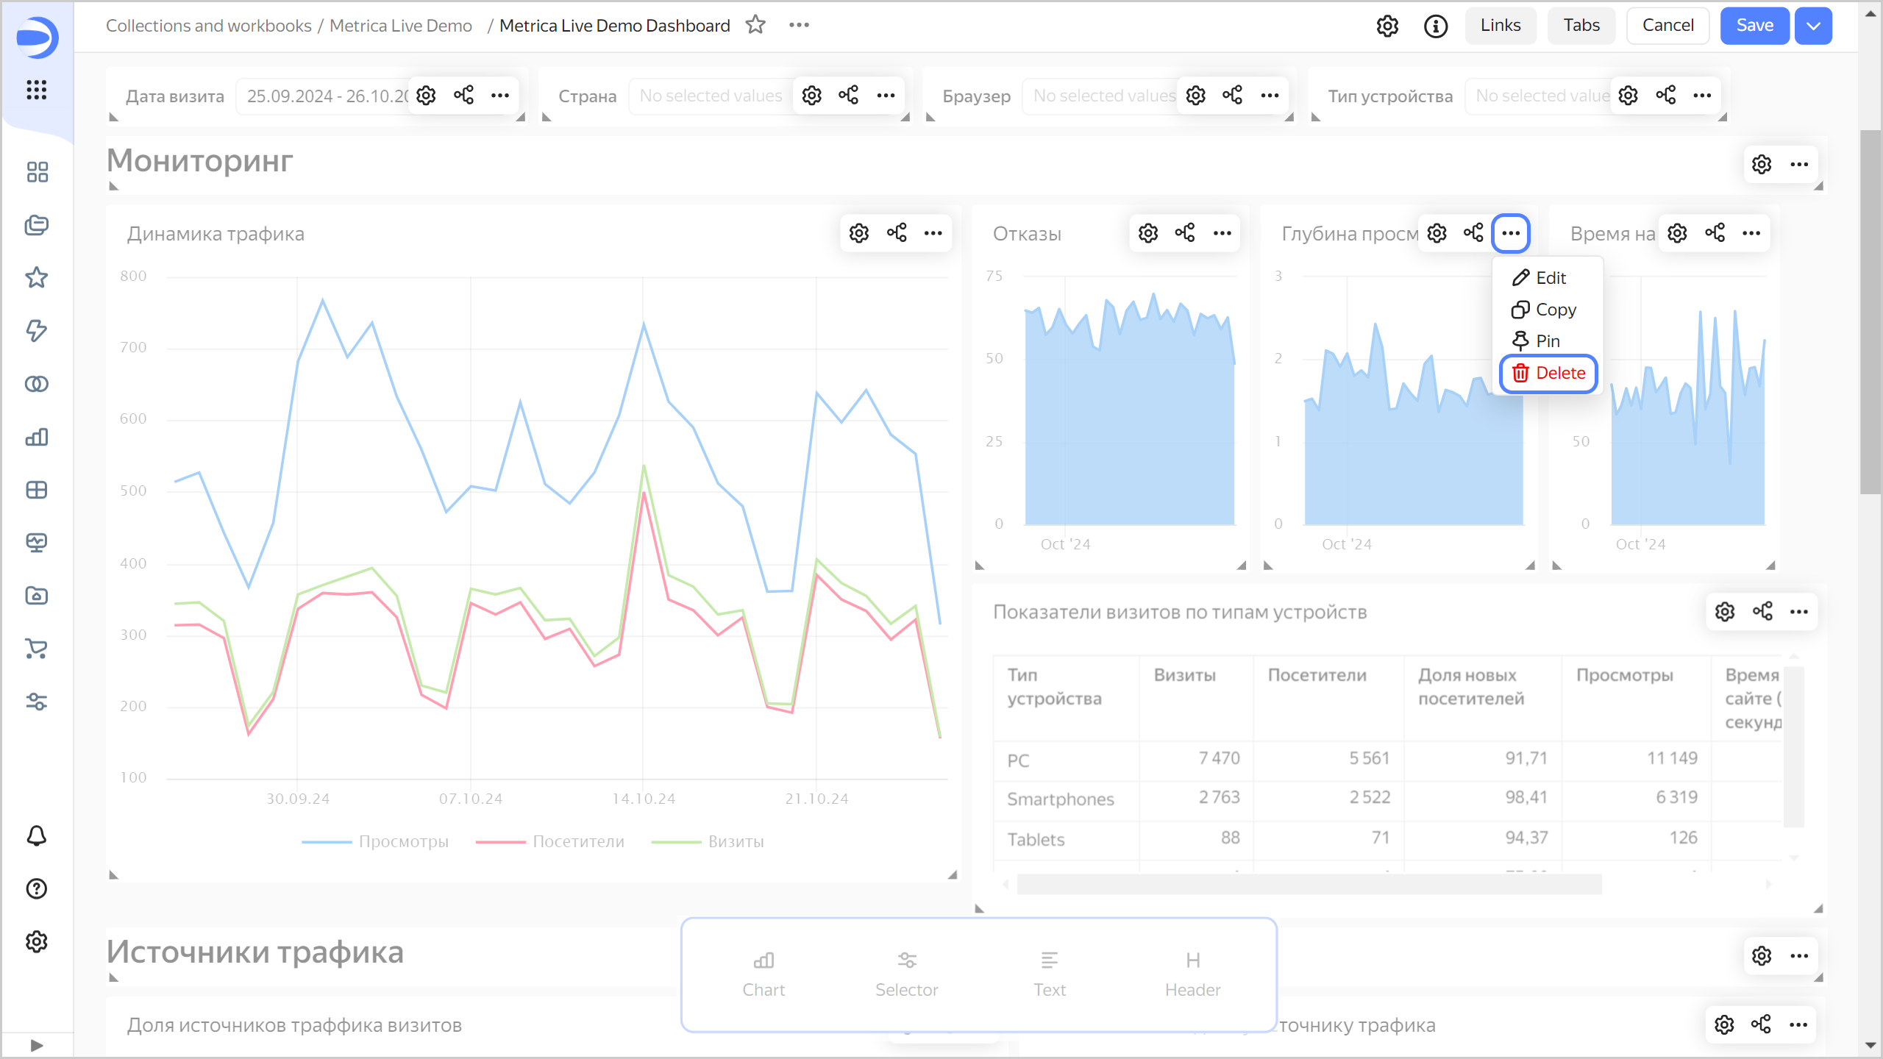
Task: Click the Cancel button
Action: (x=1667, y=26)
